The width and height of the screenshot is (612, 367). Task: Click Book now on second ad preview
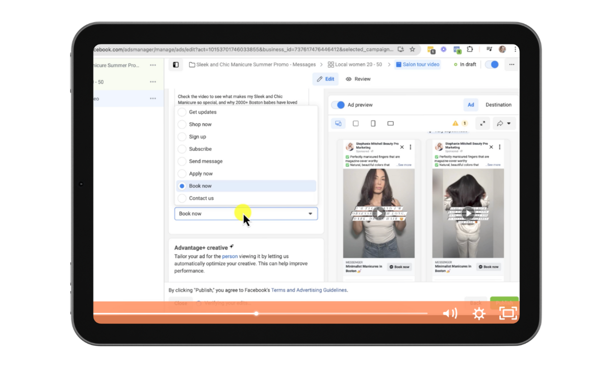coord(489,267)
